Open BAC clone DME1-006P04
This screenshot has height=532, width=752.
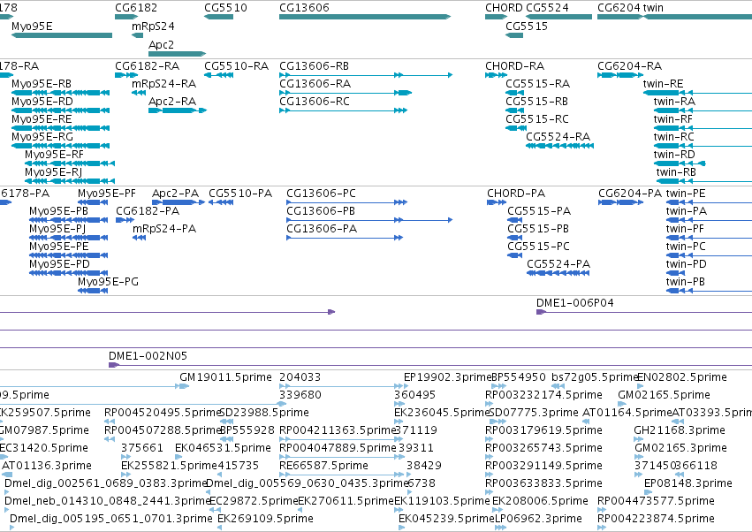tap(574, 303)
